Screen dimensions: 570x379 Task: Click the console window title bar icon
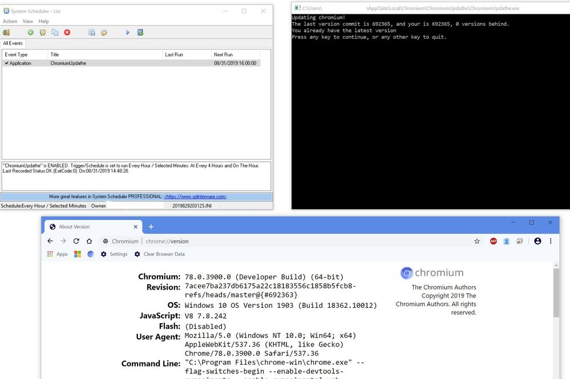[298, 8]
